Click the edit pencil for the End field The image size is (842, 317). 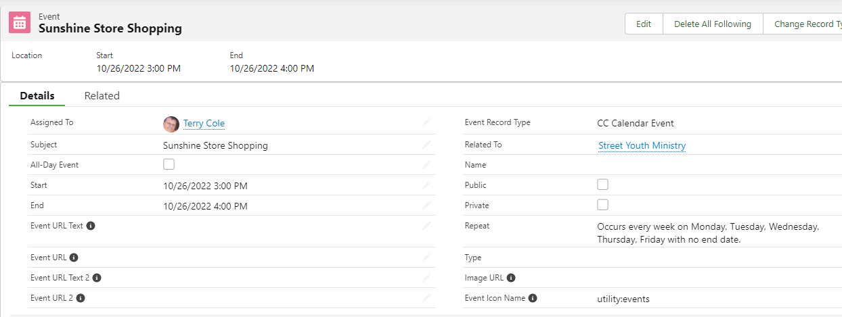tap(426, 205)
